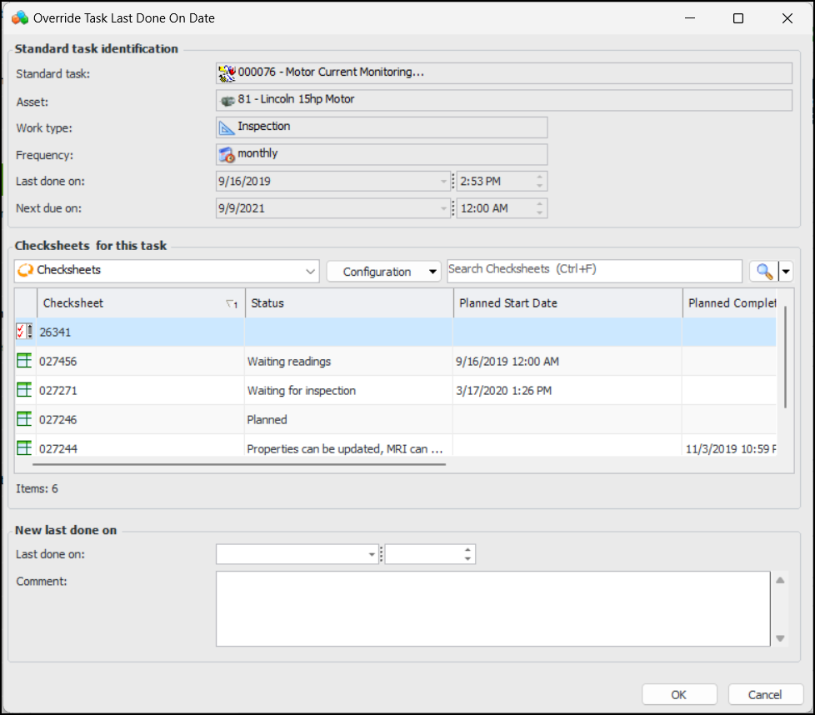Expand the New last done on date picker
815x715 pixels.
click(372, 554)
